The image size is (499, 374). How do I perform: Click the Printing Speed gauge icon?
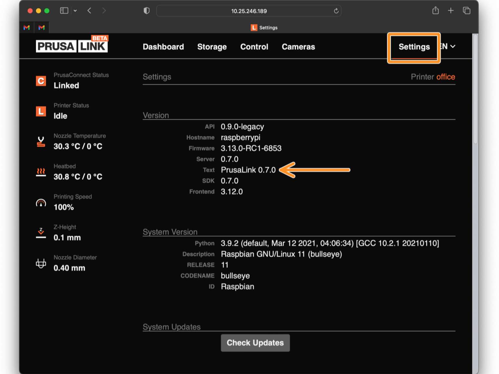pyautogui.click(x=41, y=203)
